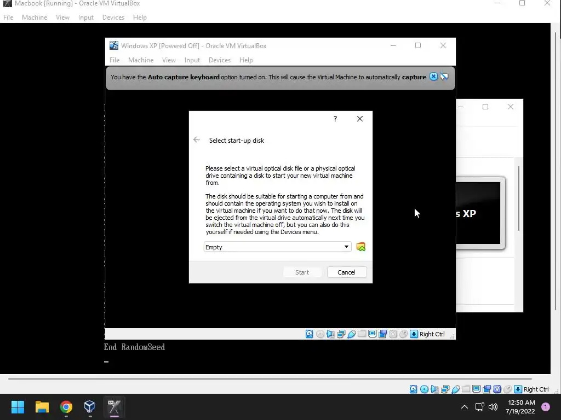
Task: Click Right Ctrl host key in Windows XP status bar
Action: 432,334
